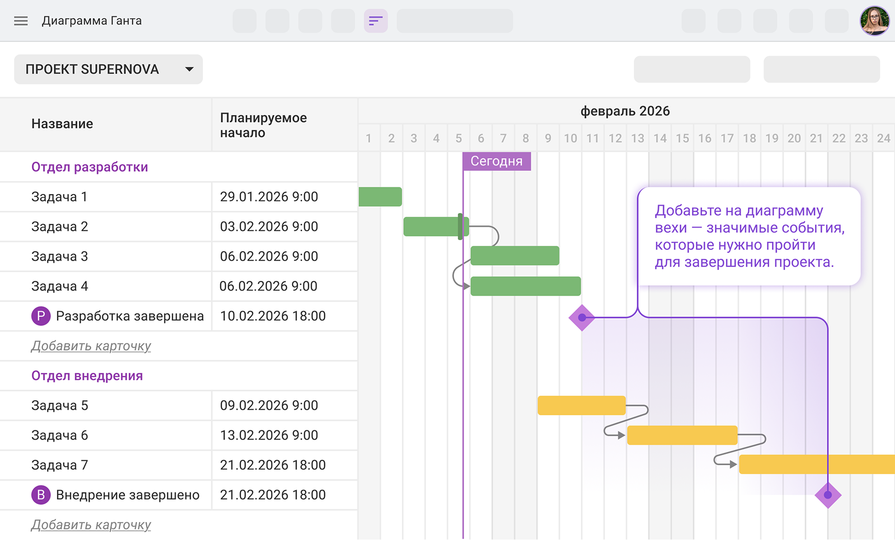Click the 'Планируемое начало' column header
The height and width of the screenshot is (540, 895).
[263, 125]
